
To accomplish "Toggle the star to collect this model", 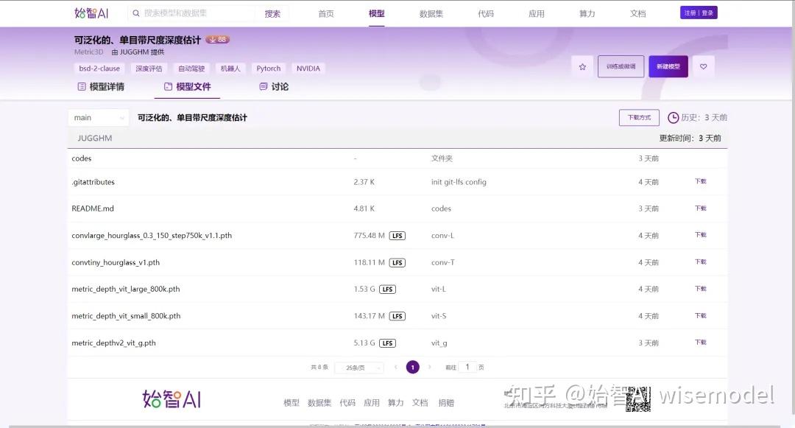I will click(582, 66).
